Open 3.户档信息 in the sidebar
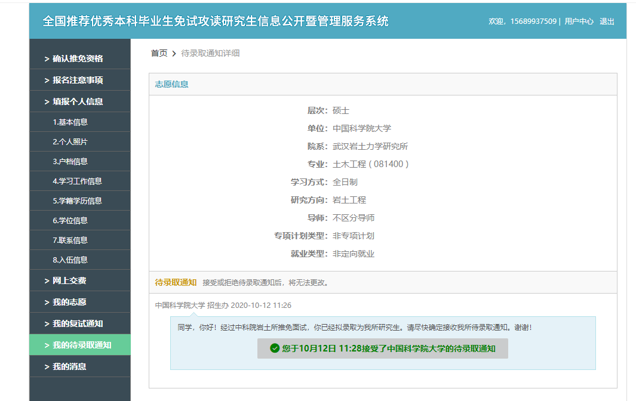This screenshot has width=636, height=401. coord(70,162)
